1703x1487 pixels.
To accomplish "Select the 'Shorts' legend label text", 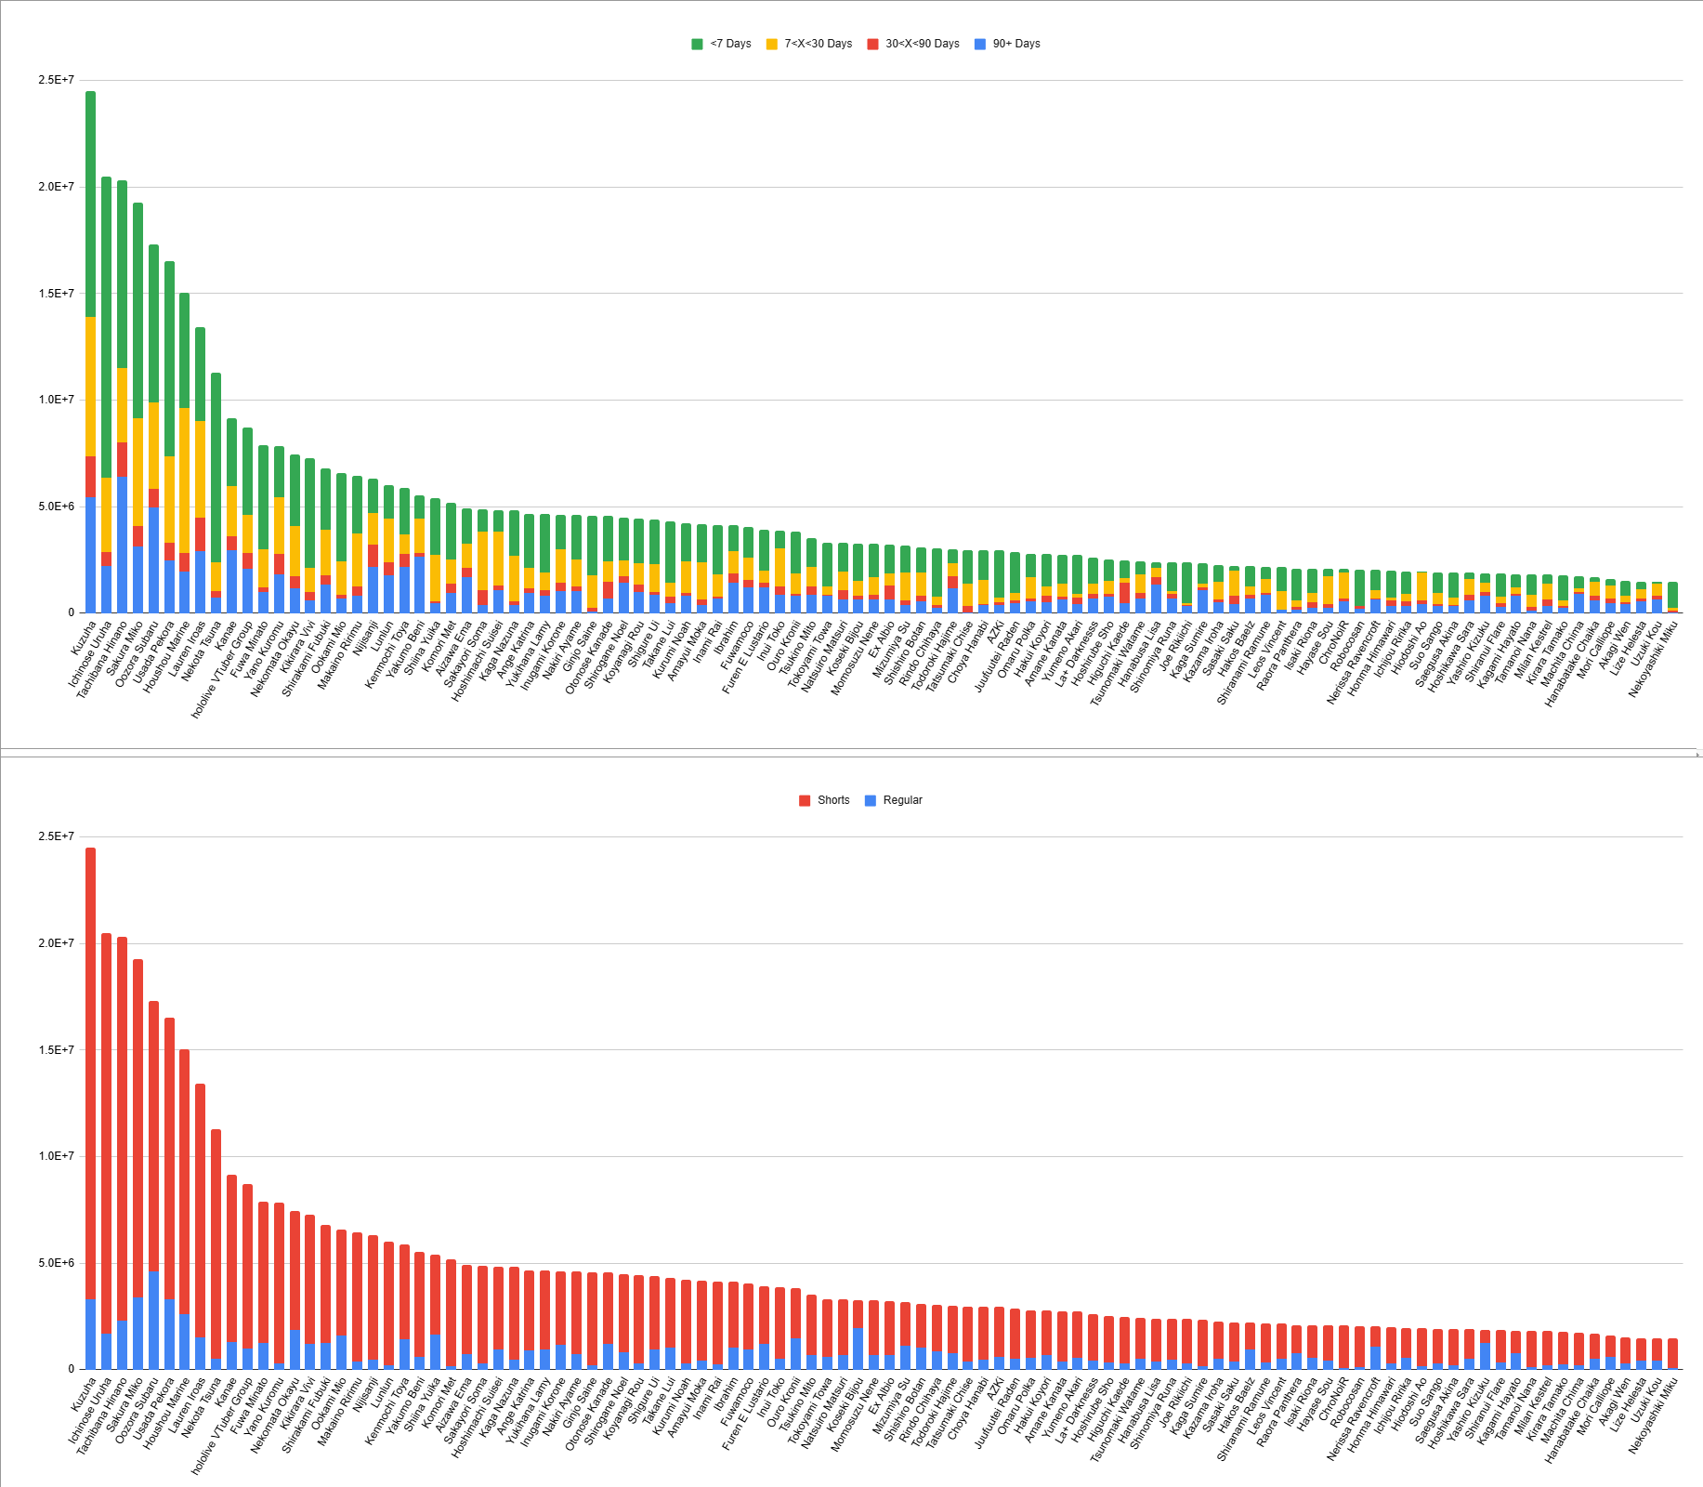I will [833, 800].
